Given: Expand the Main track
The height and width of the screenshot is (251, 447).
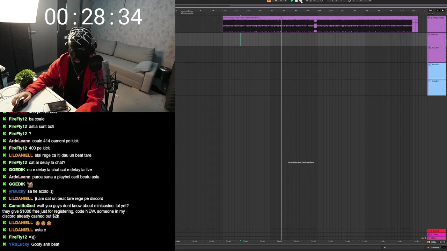Looking at the screenshot, I should (x=429, y=238).
